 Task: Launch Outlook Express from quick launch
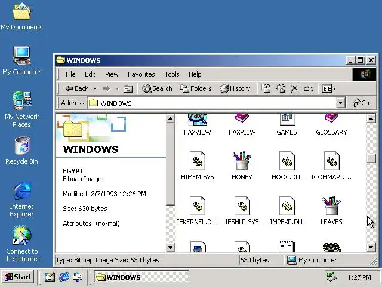(x=78, y=277)
